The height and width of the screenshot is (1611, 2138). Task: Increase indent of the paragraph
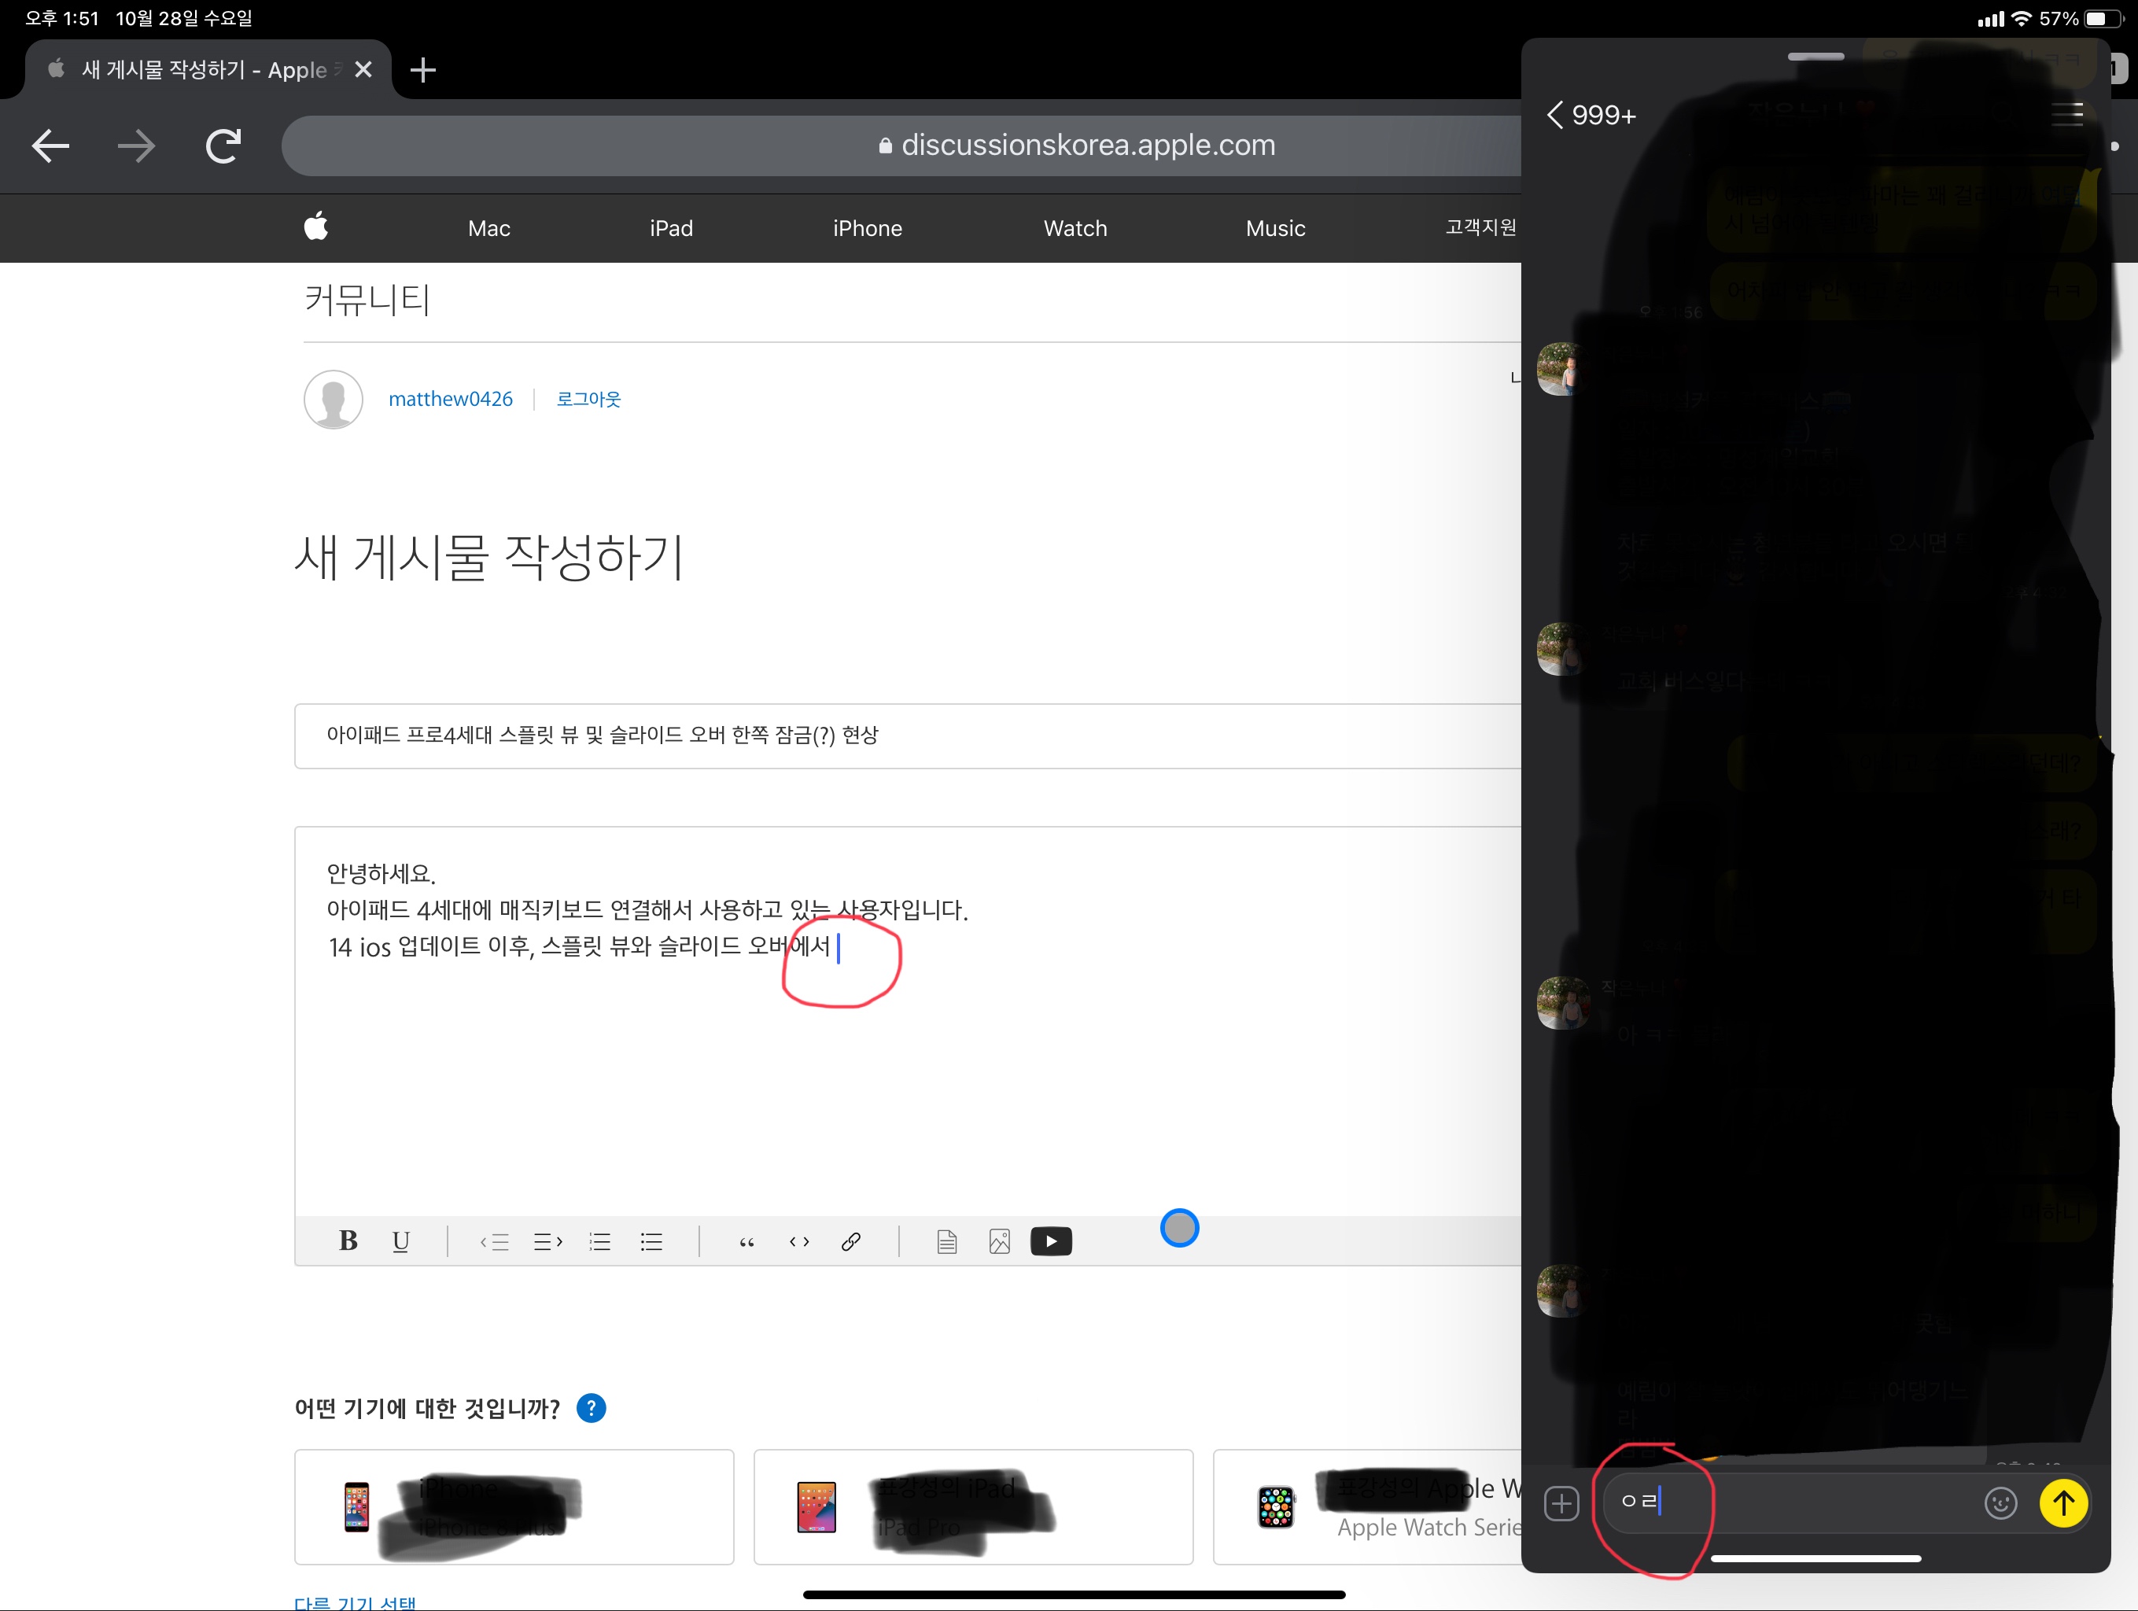pyautogui.click(x=547, y=1241)
